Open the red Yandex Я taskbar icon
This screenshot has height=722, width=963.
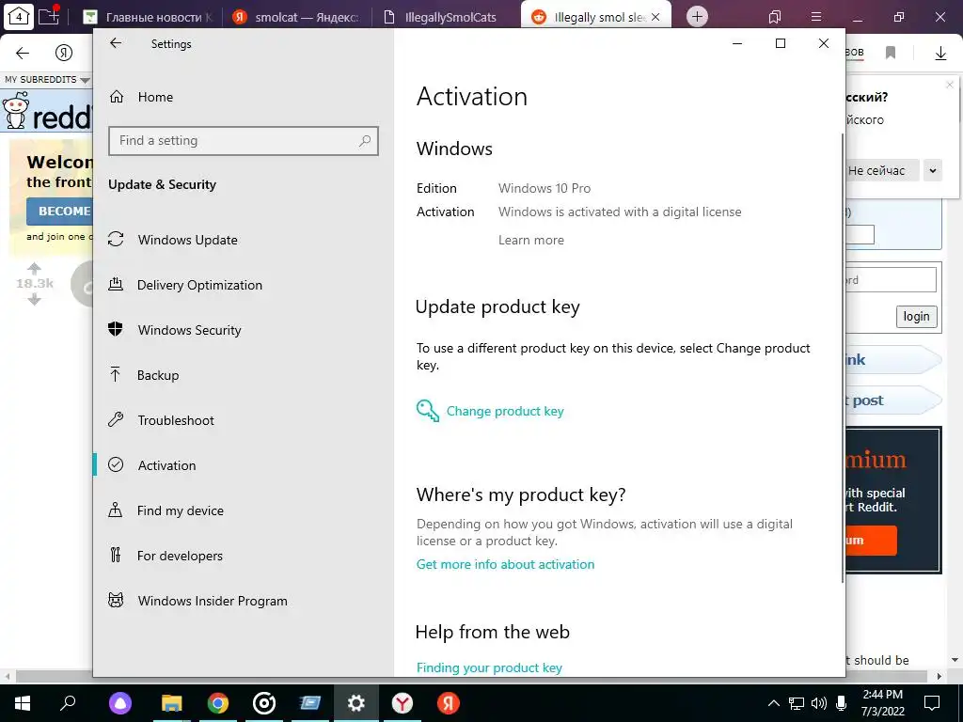449,703
